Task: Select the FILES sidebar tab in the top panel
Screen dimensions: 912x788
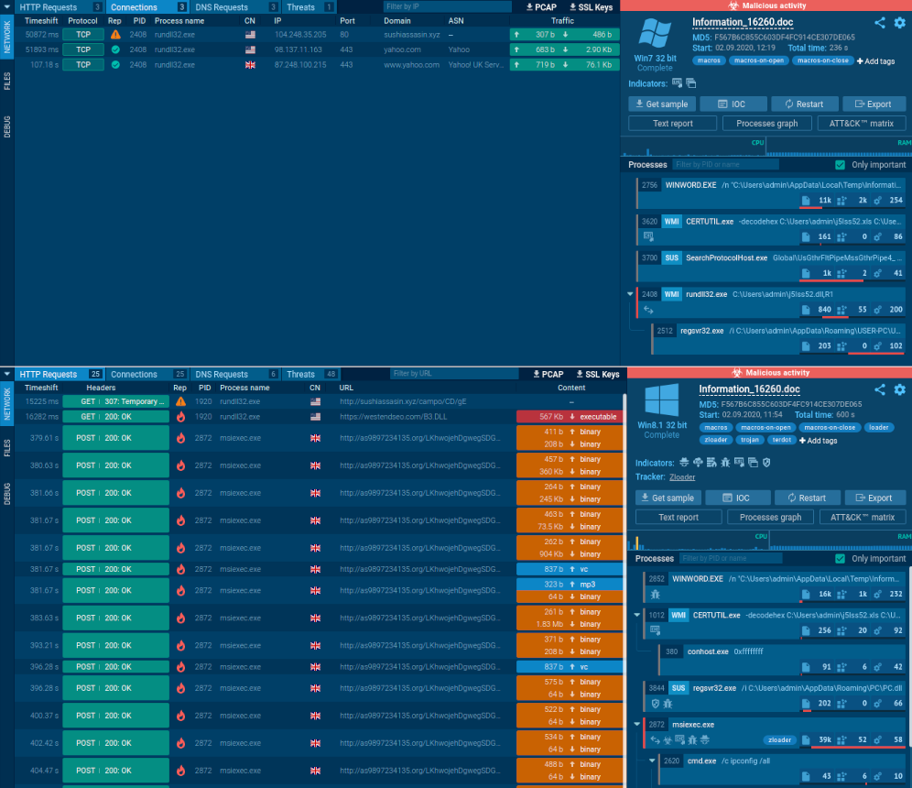Action: pyautogui.click(x=7, y=82)
